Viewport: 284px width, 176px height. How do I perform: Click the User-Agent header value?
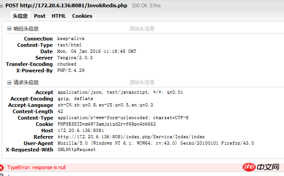(156, 143)
